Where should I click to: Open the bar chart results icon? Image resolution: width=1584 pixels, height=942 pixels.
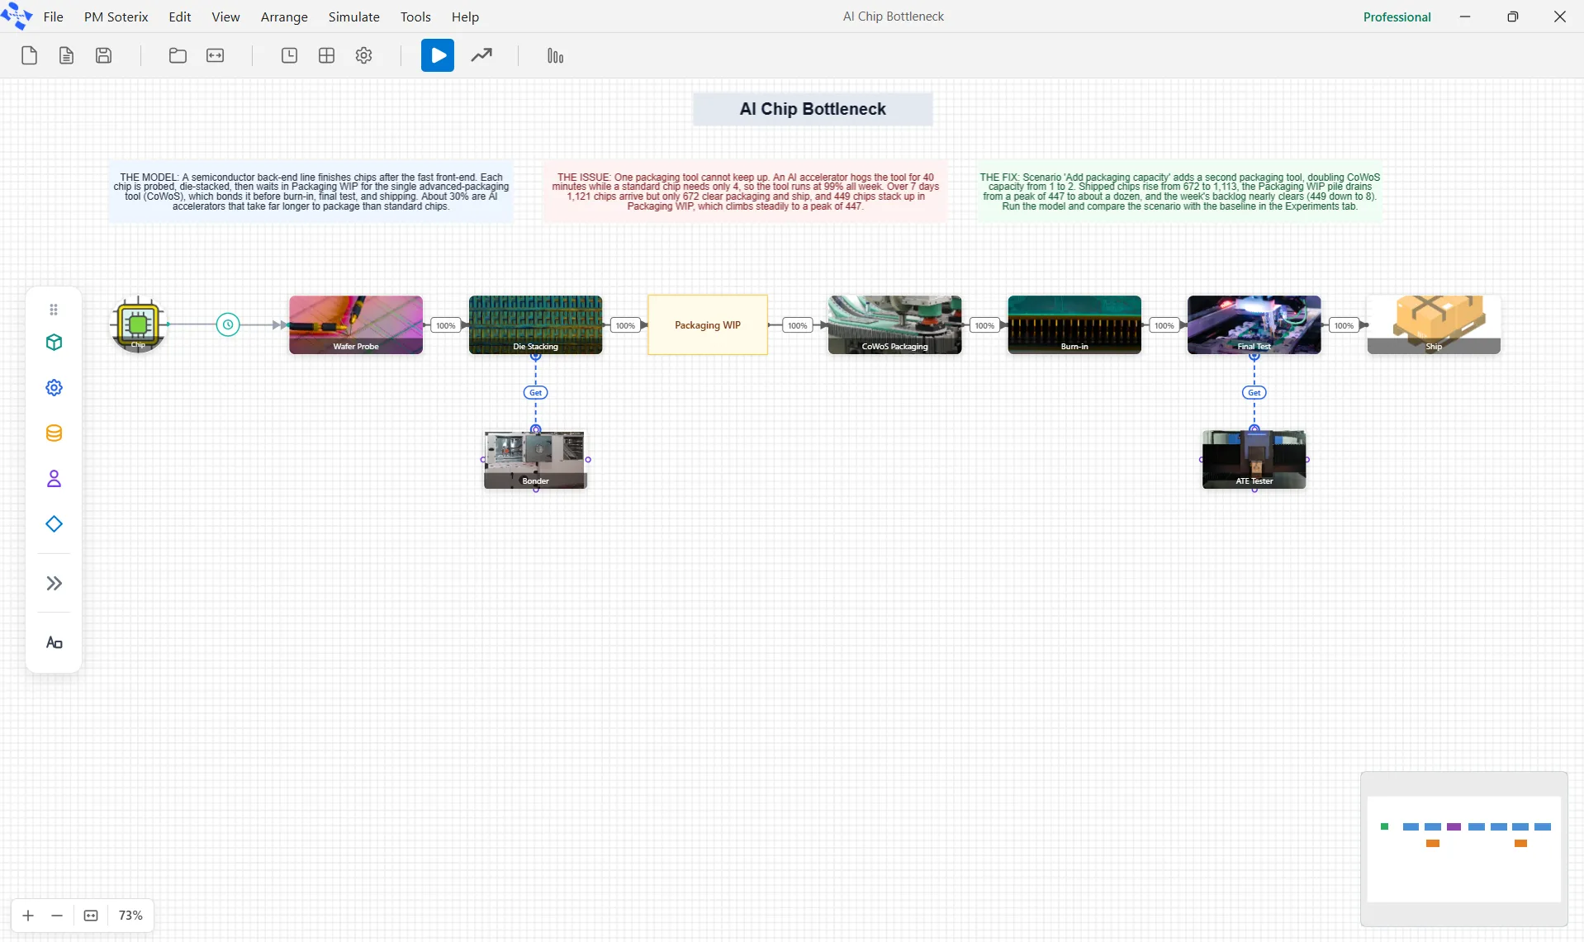pyautogui.click(x=555, y=55)
